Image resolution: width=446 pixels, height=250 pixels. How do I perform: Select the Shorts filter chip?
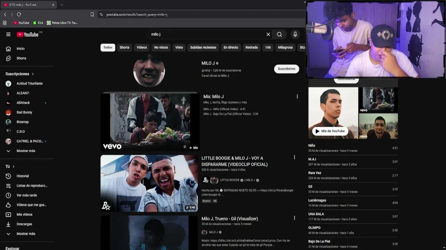pos(124,48)
